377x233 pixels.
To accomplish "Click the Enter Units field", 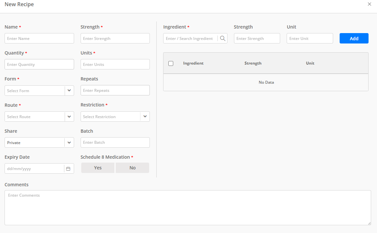I will point(115,64).
